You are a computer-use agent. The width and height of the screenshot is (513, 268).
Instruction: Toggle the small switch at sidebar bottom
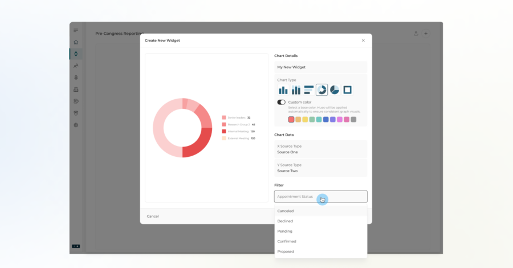tap(76, 246)
